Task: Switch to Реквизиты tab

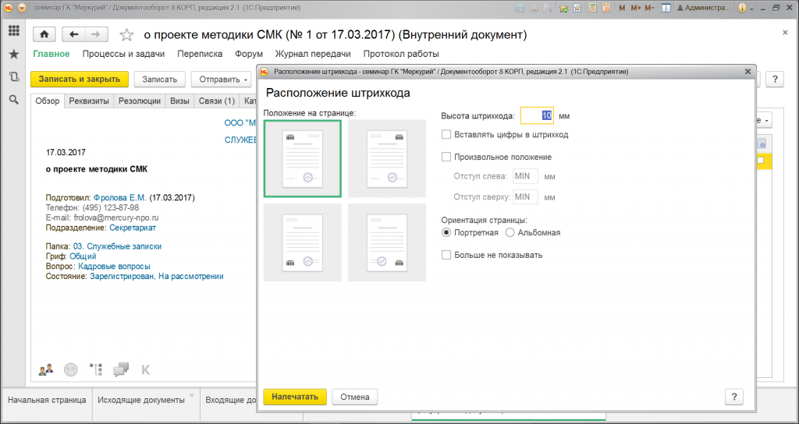Action: pyautogui.click(x=89, y=101)
